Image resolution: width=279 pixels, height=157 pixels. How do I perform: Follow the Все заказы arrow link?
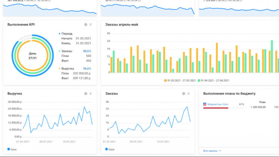[212, 151]
